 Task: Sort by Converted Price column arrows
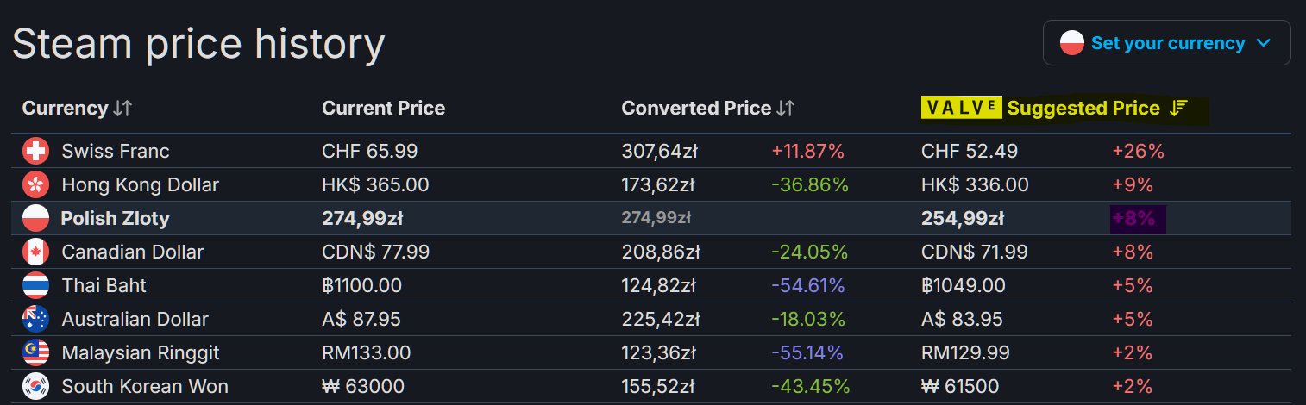[x=785, y=109]
